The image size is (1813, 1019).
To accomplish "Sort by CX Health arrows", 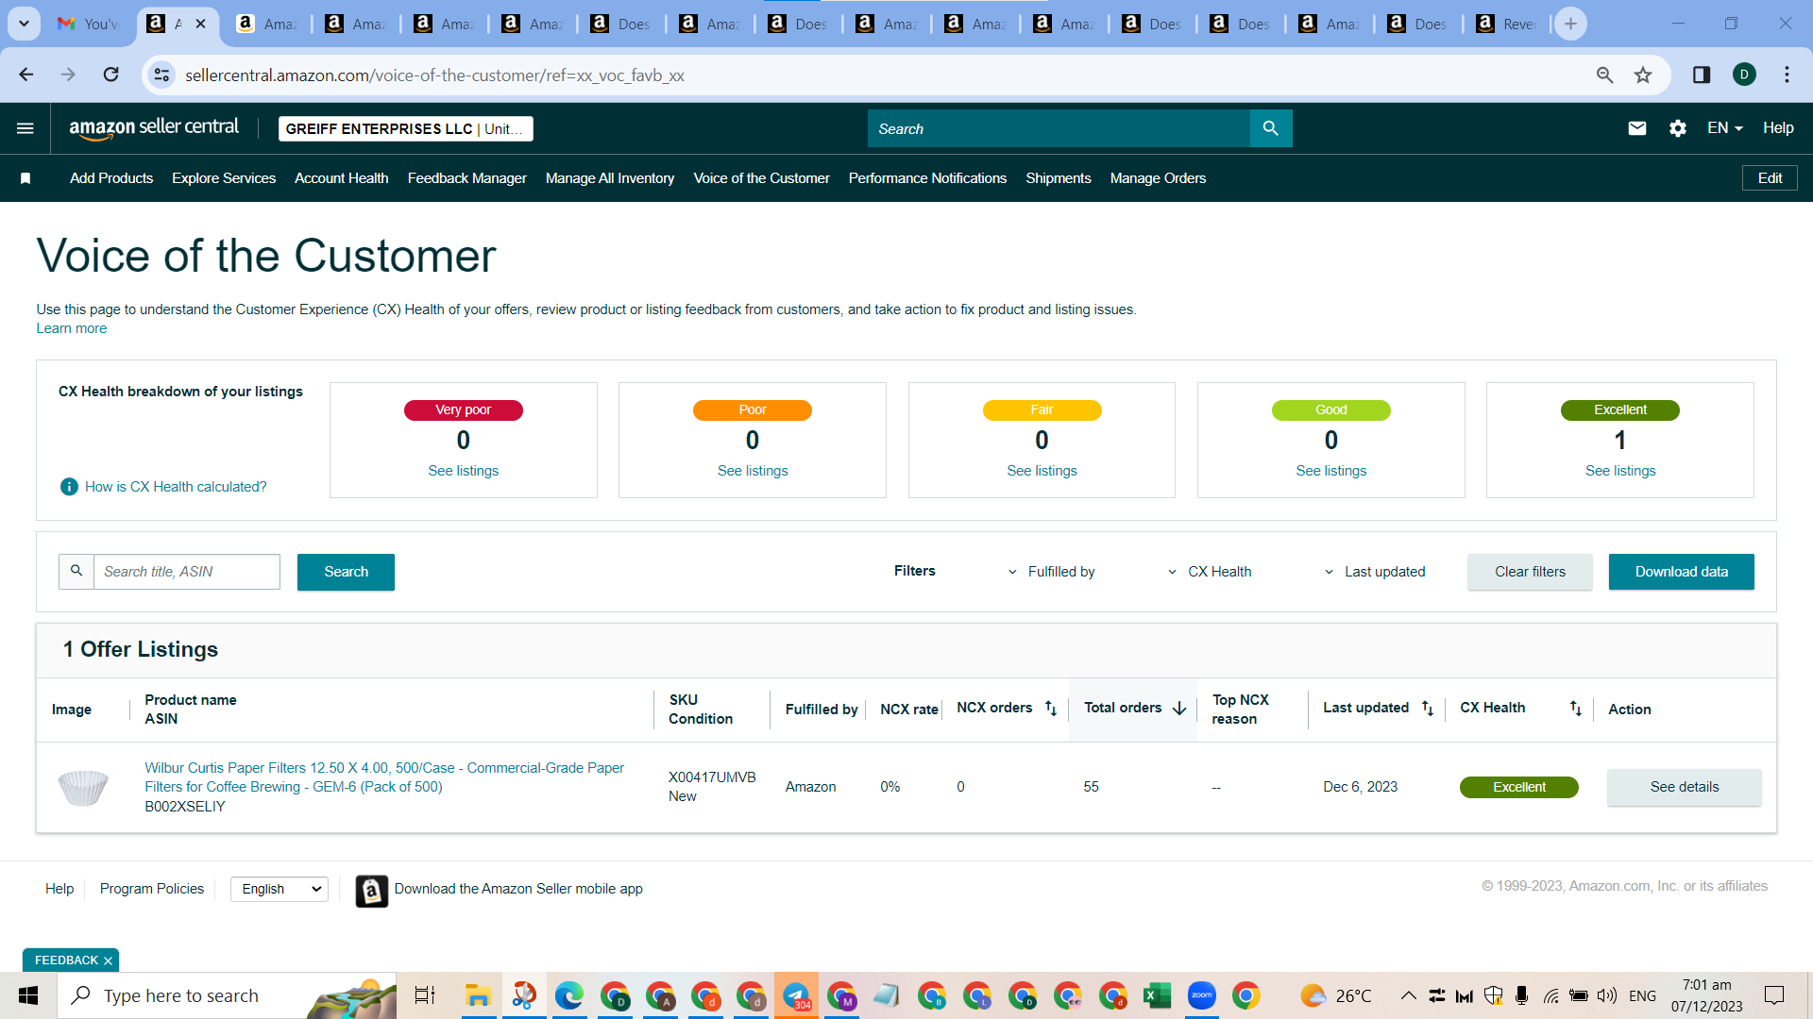I will coord(1576,709).
